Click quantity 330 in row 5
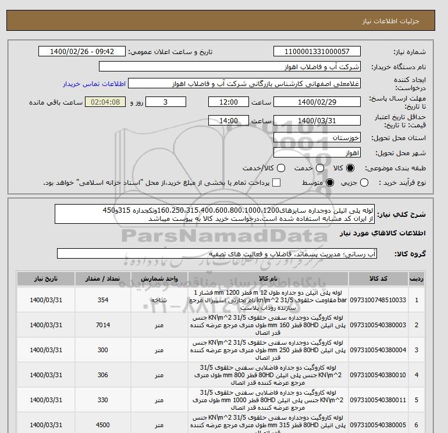Image resolution: width=448 pixels, height=433 pixels. pyautogui.click(x=103, y=400)
